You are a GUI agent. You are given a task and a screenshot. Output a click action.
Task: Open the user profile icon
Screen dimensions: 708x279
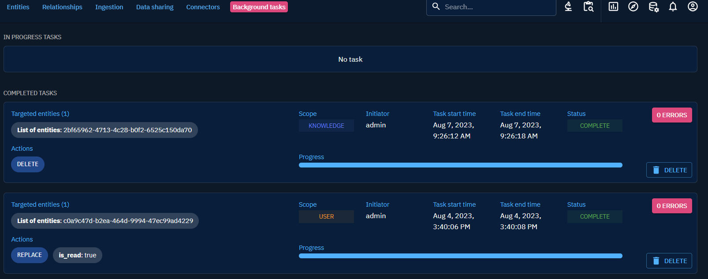pos(693,7)
